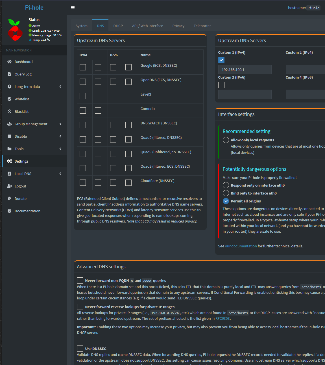Image resolution: width=325 pixels, height=365 pixels.
Task: Select Permit all origins radio button
Action: pos(226,201)
